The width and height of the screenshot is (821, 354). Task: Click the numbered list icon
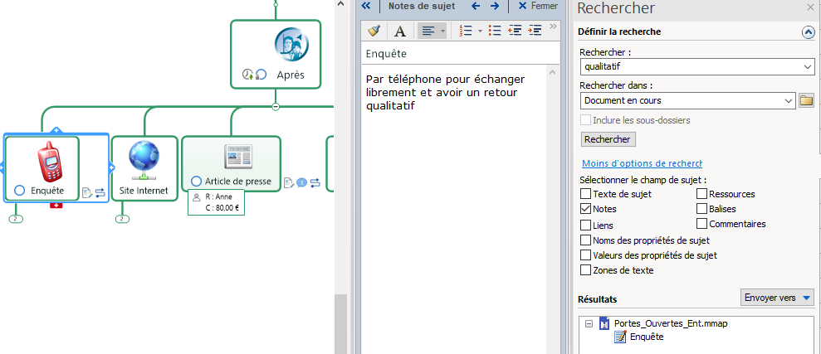pyautogui.click(x=466, y=31)
